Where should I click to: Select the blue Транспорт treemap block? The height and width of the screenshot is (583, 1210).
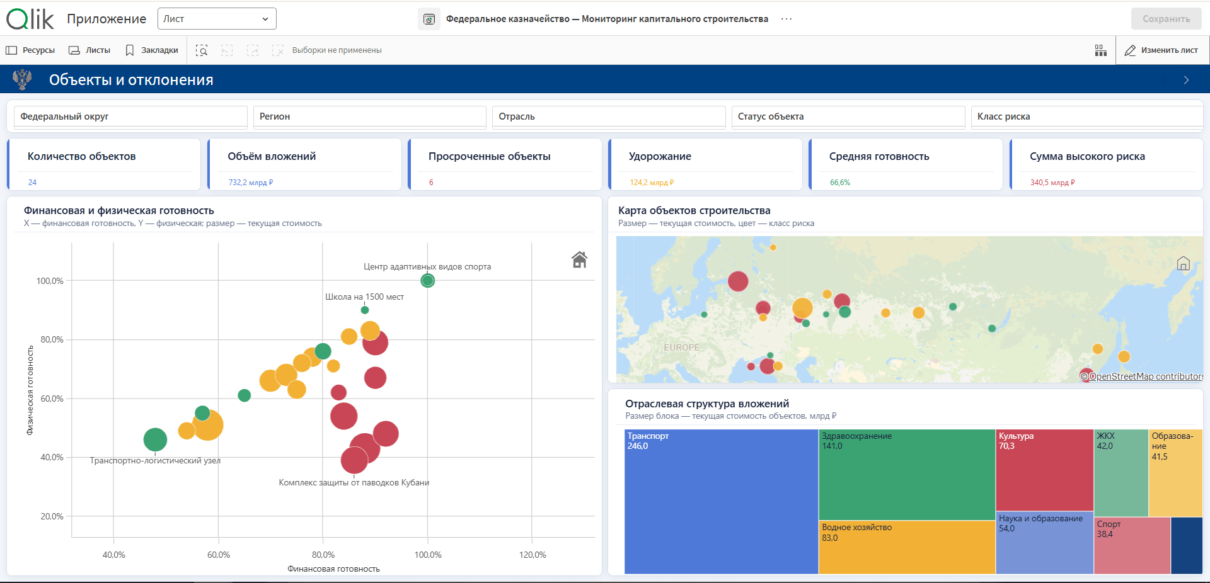pyautogui.click(x=722, y=502)
